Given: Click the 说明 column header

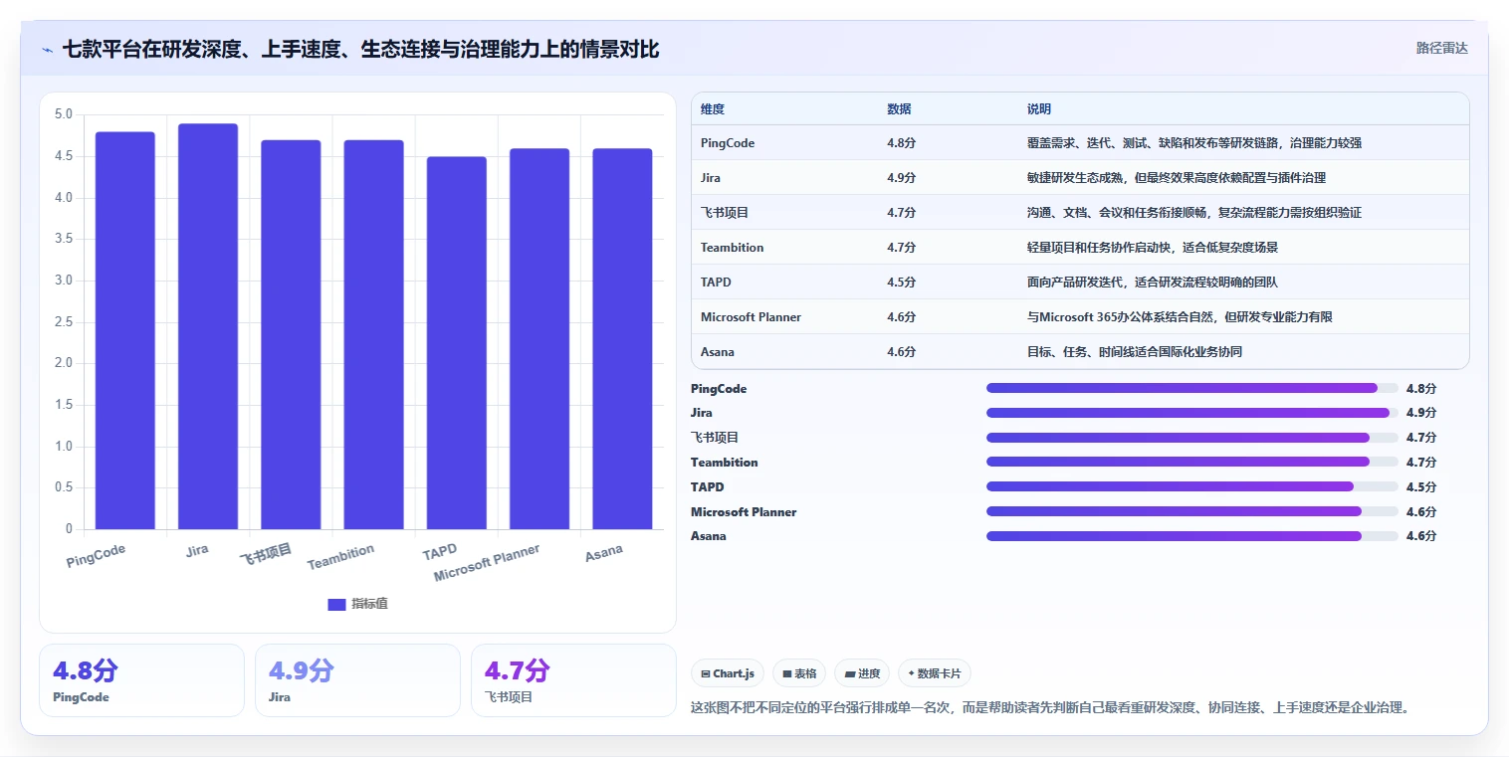Looking at the screenshot, I should pos(1039,109).
